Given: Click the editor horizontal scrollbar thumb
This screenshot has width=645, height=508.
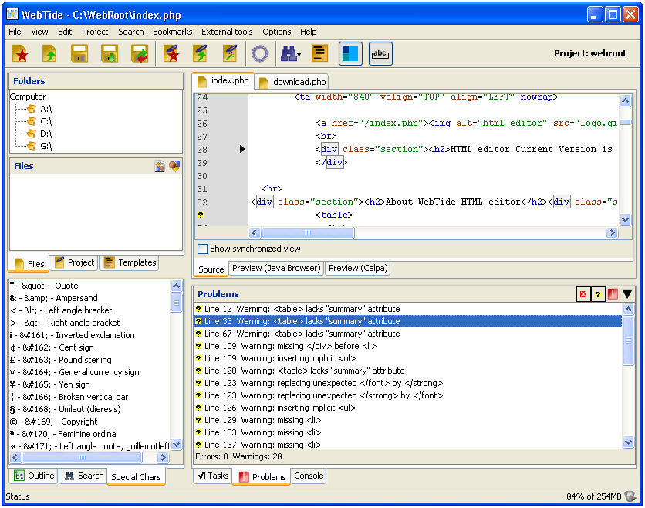Looking at the screenshot, I should [308, 233].
